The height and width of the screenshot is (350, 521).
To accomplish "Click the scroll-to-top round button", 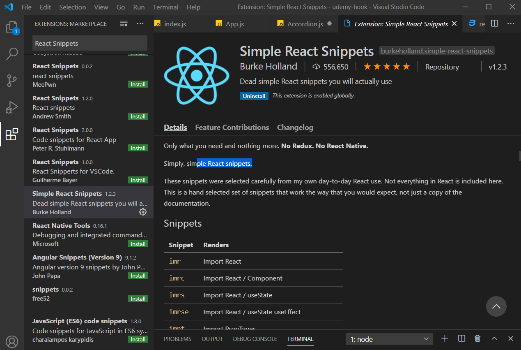I will [496, 306].
